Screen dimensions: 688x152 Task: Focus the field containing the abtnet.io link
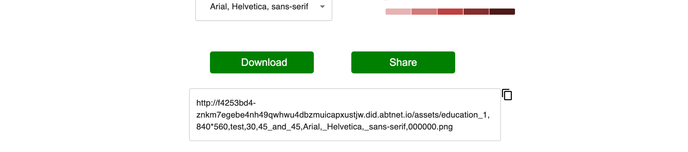click(x=345, y=115)
